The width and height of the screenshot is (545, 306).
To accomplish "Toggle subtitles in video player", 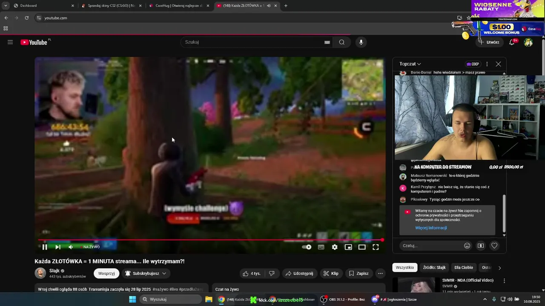I will pos(321,247).
